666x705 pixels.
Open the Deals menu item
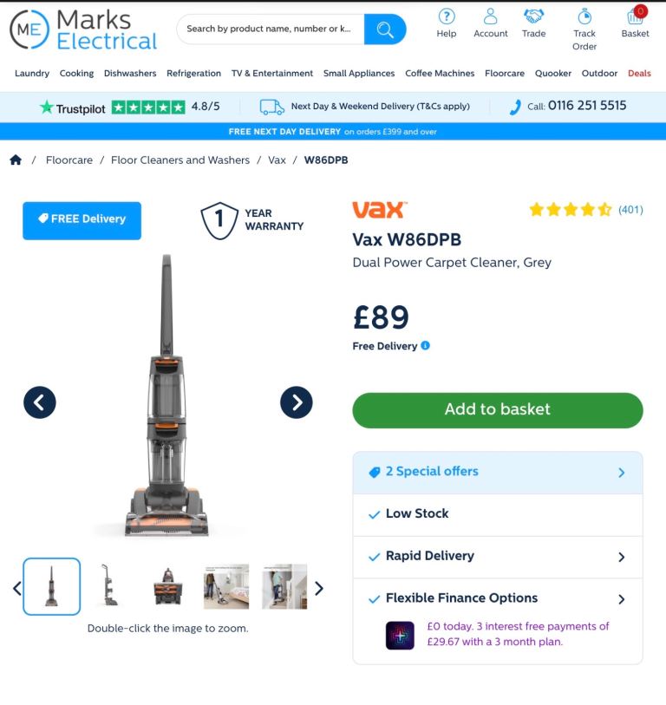(x=639, y=74)
